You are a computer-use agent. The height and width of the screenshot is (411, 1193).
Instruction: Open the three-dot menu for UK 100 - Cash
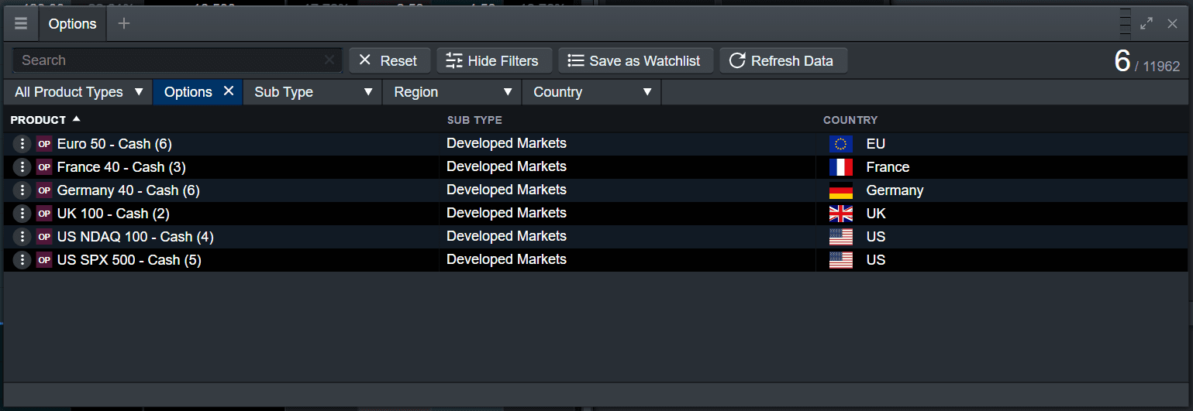(22, 214)
